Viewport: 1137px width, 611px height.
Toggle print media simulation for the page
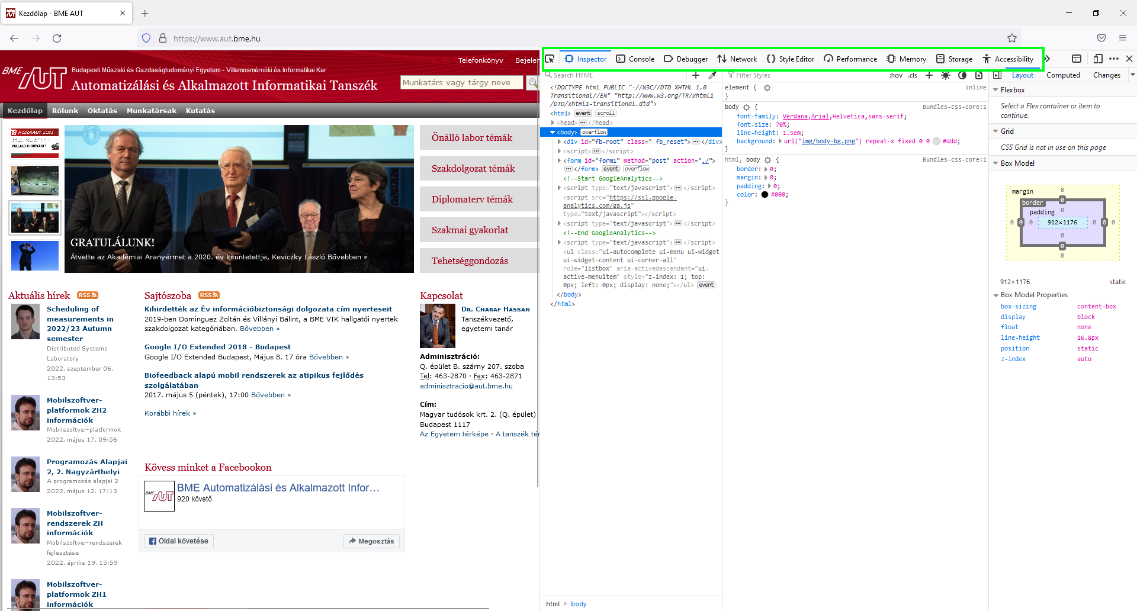click(979, 75)
